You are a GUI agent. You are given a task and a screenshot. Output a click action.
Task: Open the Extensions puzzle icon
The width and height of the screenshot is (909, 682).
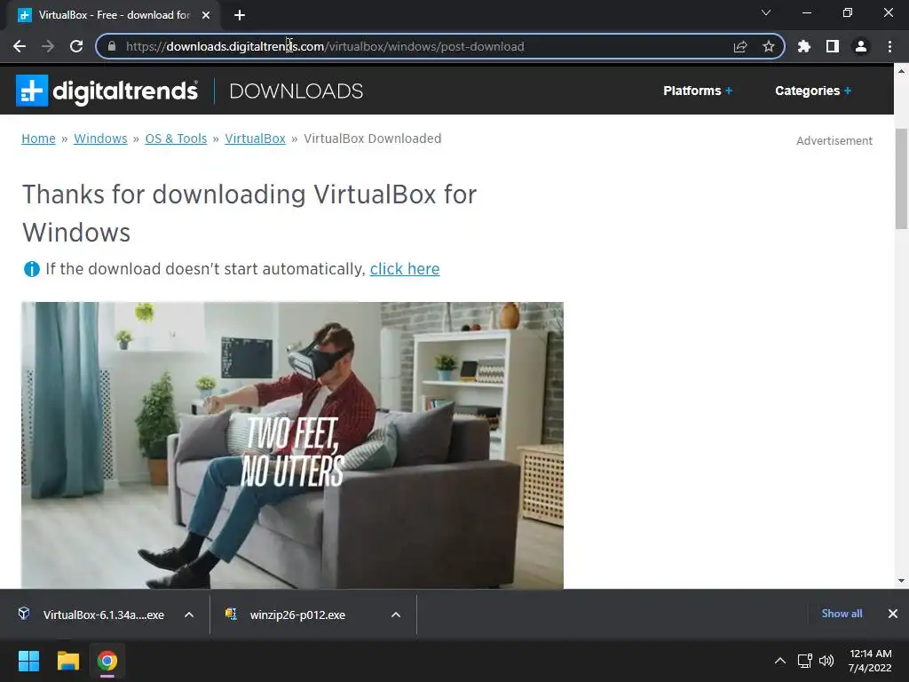[x=804, y=46]
